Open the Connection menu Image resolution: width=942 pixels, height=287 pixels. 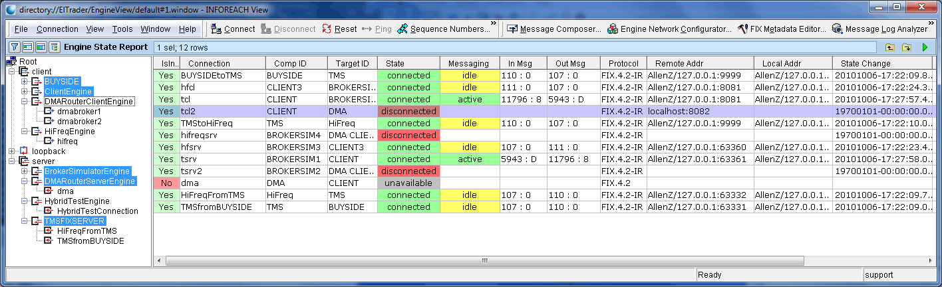tap(57, 29)
